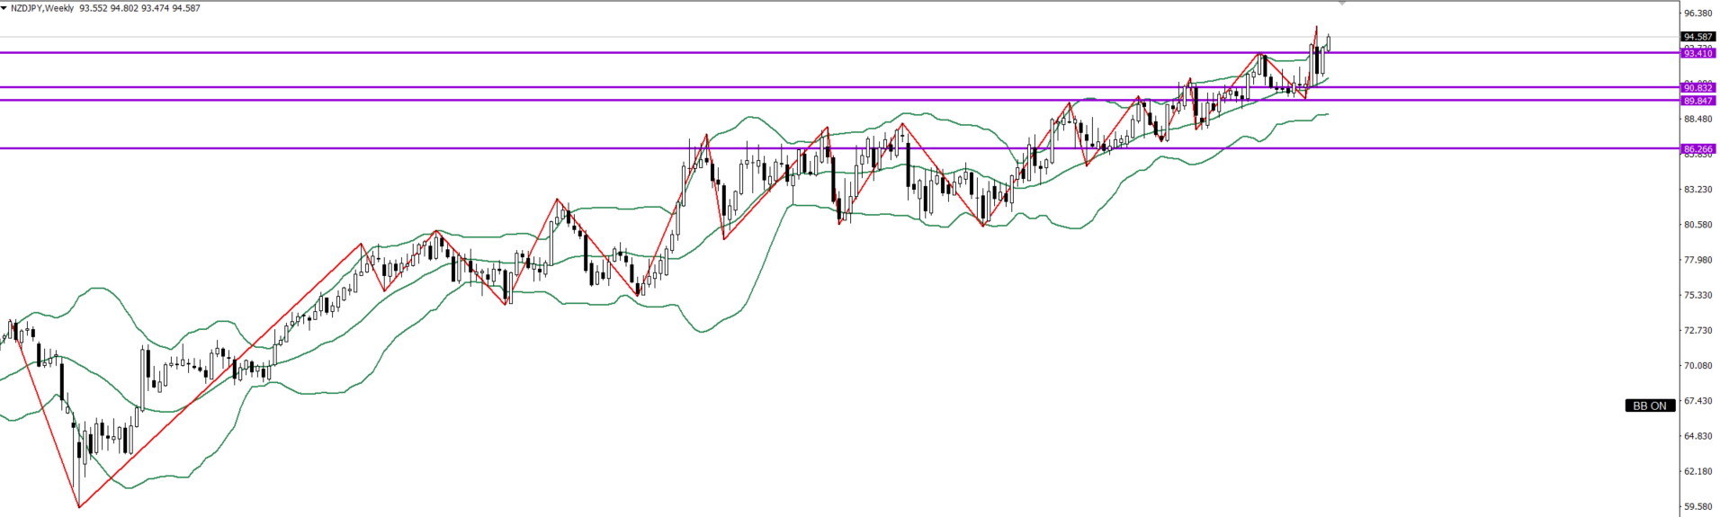Viewport: 1720px width, 517px height.
Task: Click the 70.080 price scale label
Action: [x=1698, y=366]
